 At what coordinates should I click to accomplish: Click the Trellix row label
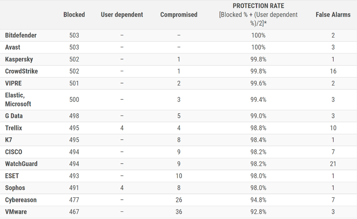tap(14, 128)
